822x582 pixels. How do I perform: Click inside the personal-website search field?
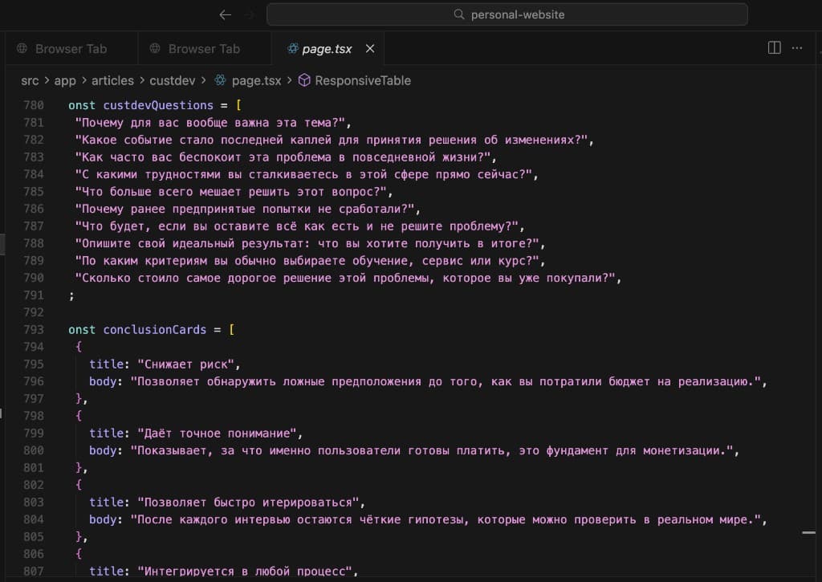(508, 14)
